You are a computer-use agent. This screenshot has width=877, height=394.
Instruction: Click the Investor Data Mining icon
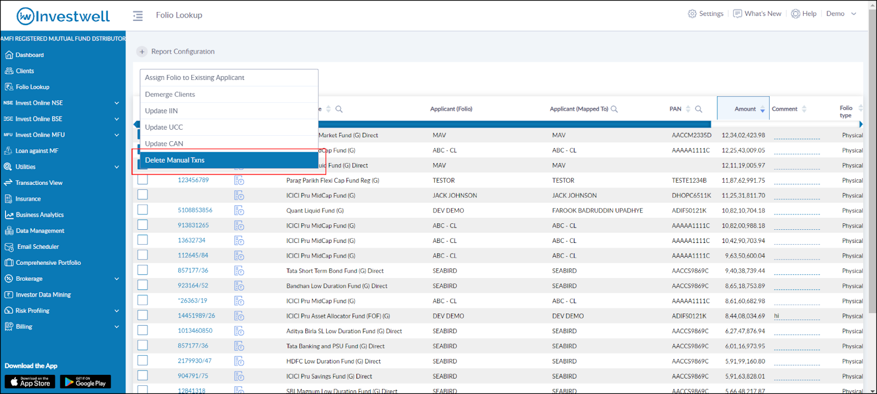9,295
